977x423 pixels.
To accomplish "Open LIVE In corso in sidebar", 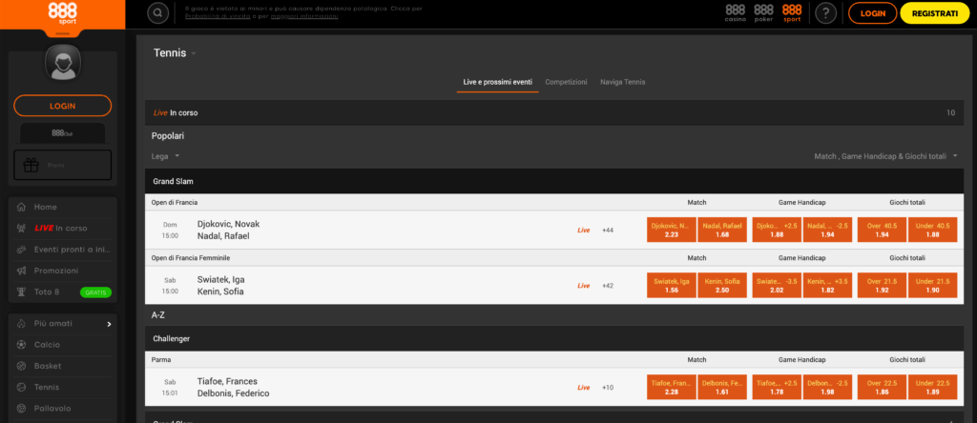I will point(62,229).
